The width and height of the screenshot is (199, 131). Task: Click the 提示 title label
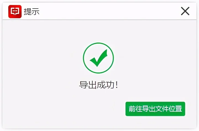coord(32,12)
